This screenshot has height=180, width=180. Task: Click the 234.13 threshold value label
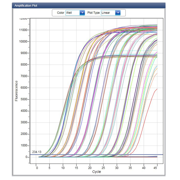[37, 152]
